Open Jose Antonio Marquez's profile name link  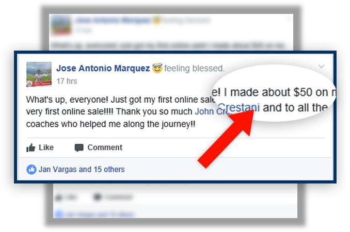pos(103,68)
